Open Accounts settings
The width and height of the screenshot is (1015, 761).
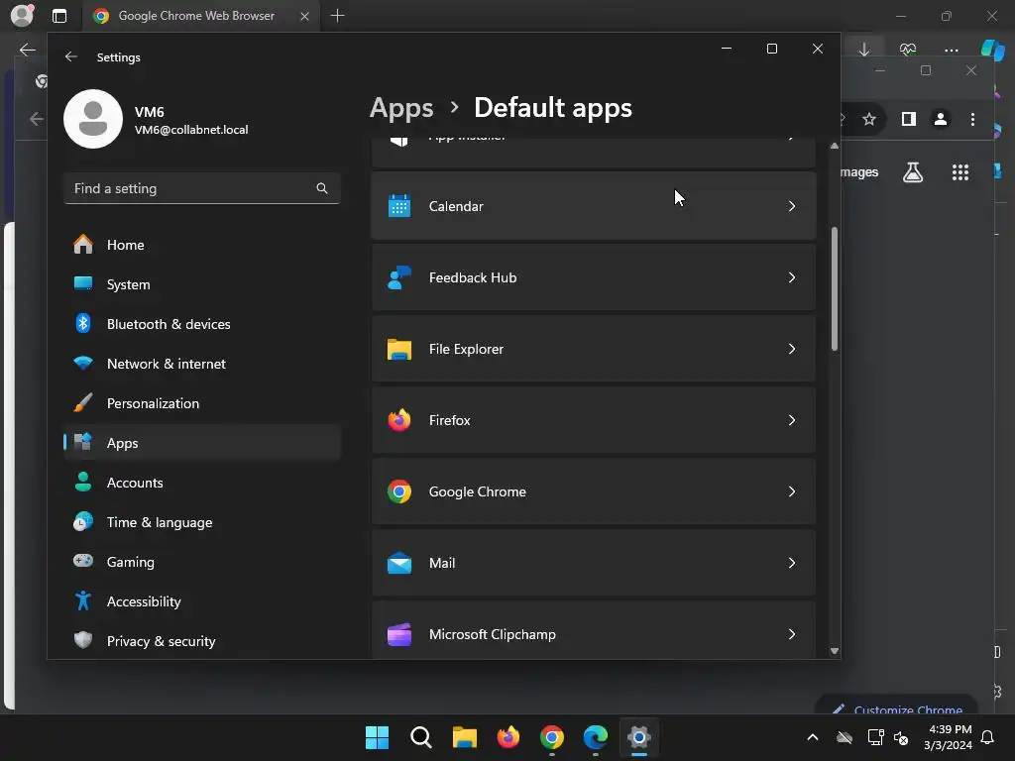click(202, 483)
